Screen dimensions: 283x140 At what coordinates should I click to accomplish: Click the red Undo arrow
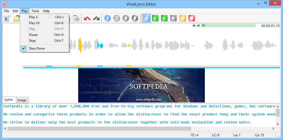pyautogui.click(x=87, y=18)
